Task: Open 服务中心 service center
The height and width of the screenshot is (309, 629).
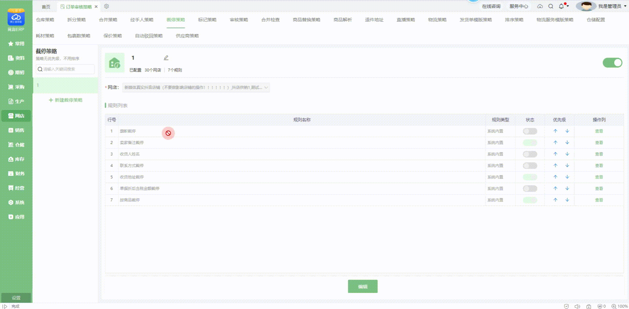Action: 519,6
